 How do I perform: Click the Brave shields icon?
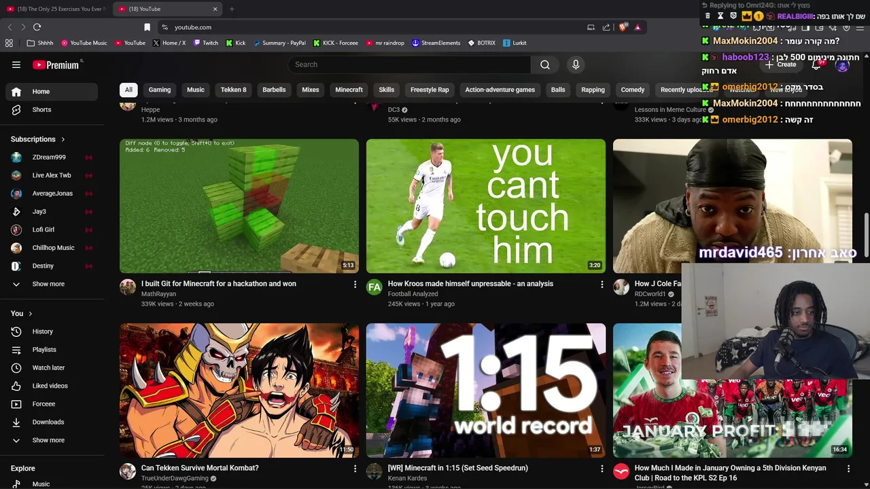click(x=623, y=27)
